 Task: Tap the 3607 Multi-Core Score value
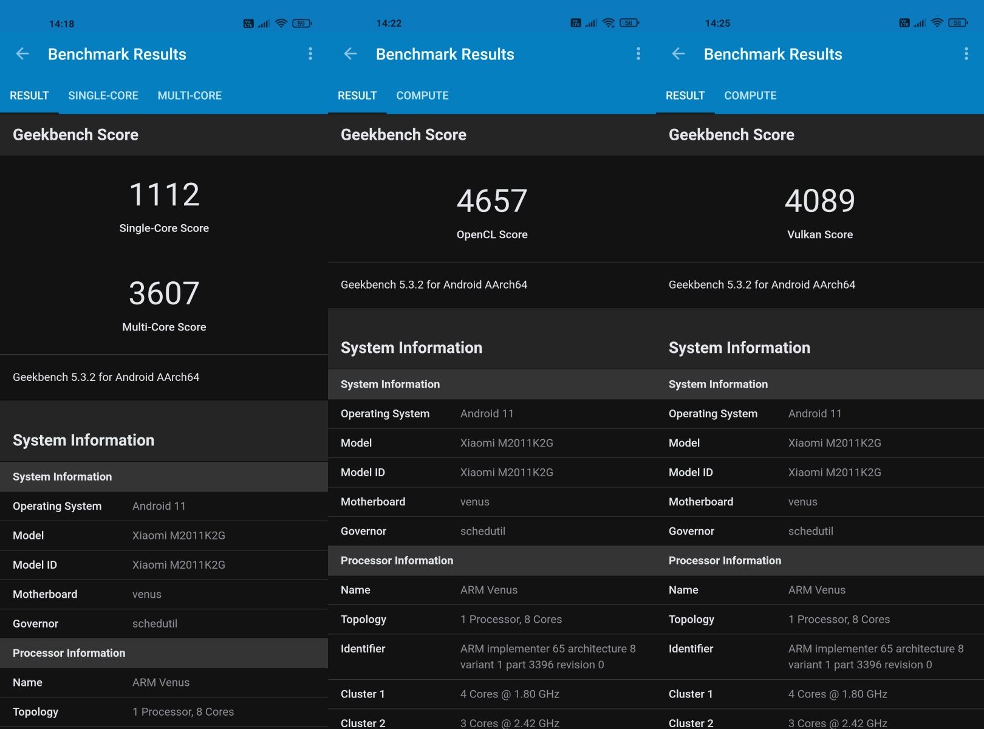[x=164, y=293]
